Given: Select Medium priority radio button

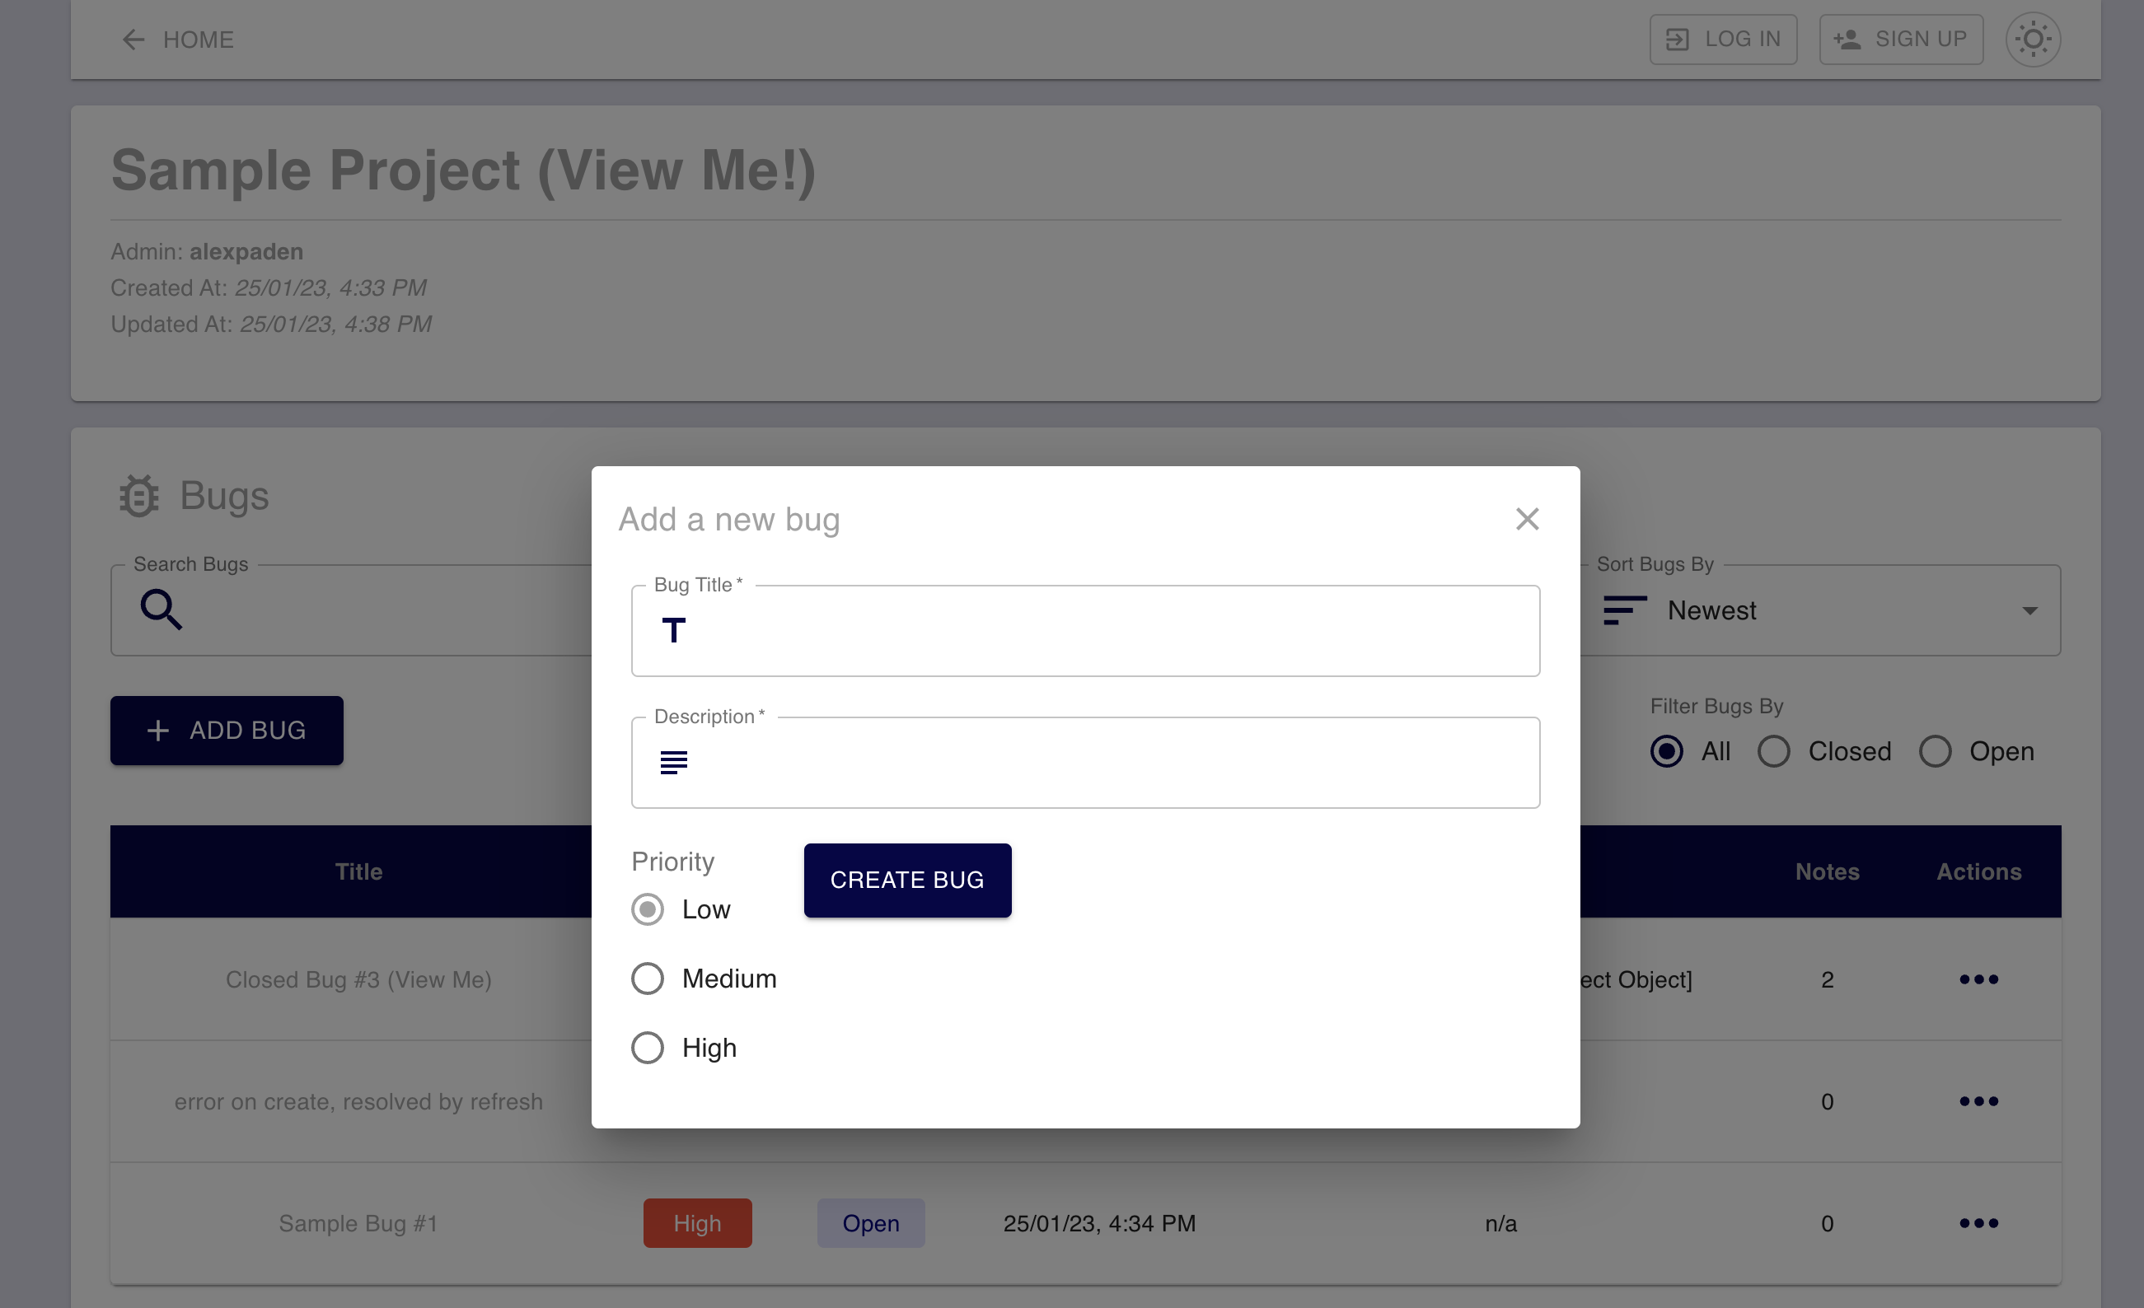Looking at the screenshot, I should (648, 979).
